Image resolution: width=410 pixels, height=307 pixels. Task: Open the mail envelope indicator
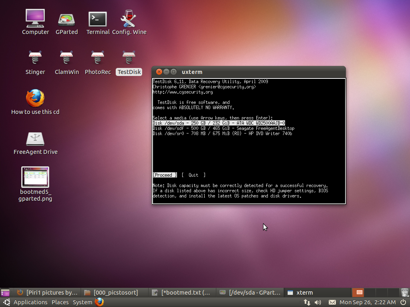coord(332,302)
